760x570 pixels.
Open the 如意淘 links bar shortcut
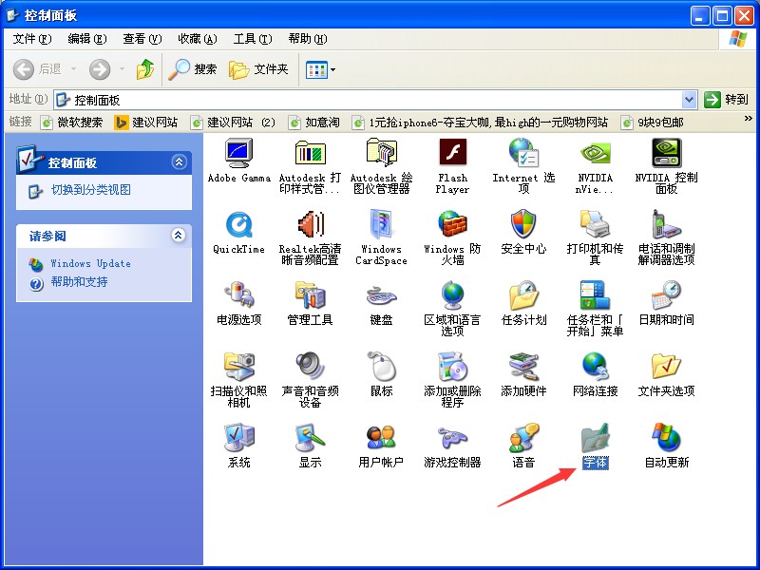coord(314,123)
